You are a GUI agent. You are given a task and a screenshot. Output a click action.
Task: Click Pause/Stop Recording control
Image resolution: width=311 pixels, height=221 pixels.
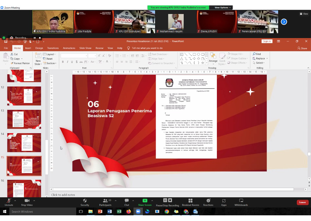(x=167, y=202)
